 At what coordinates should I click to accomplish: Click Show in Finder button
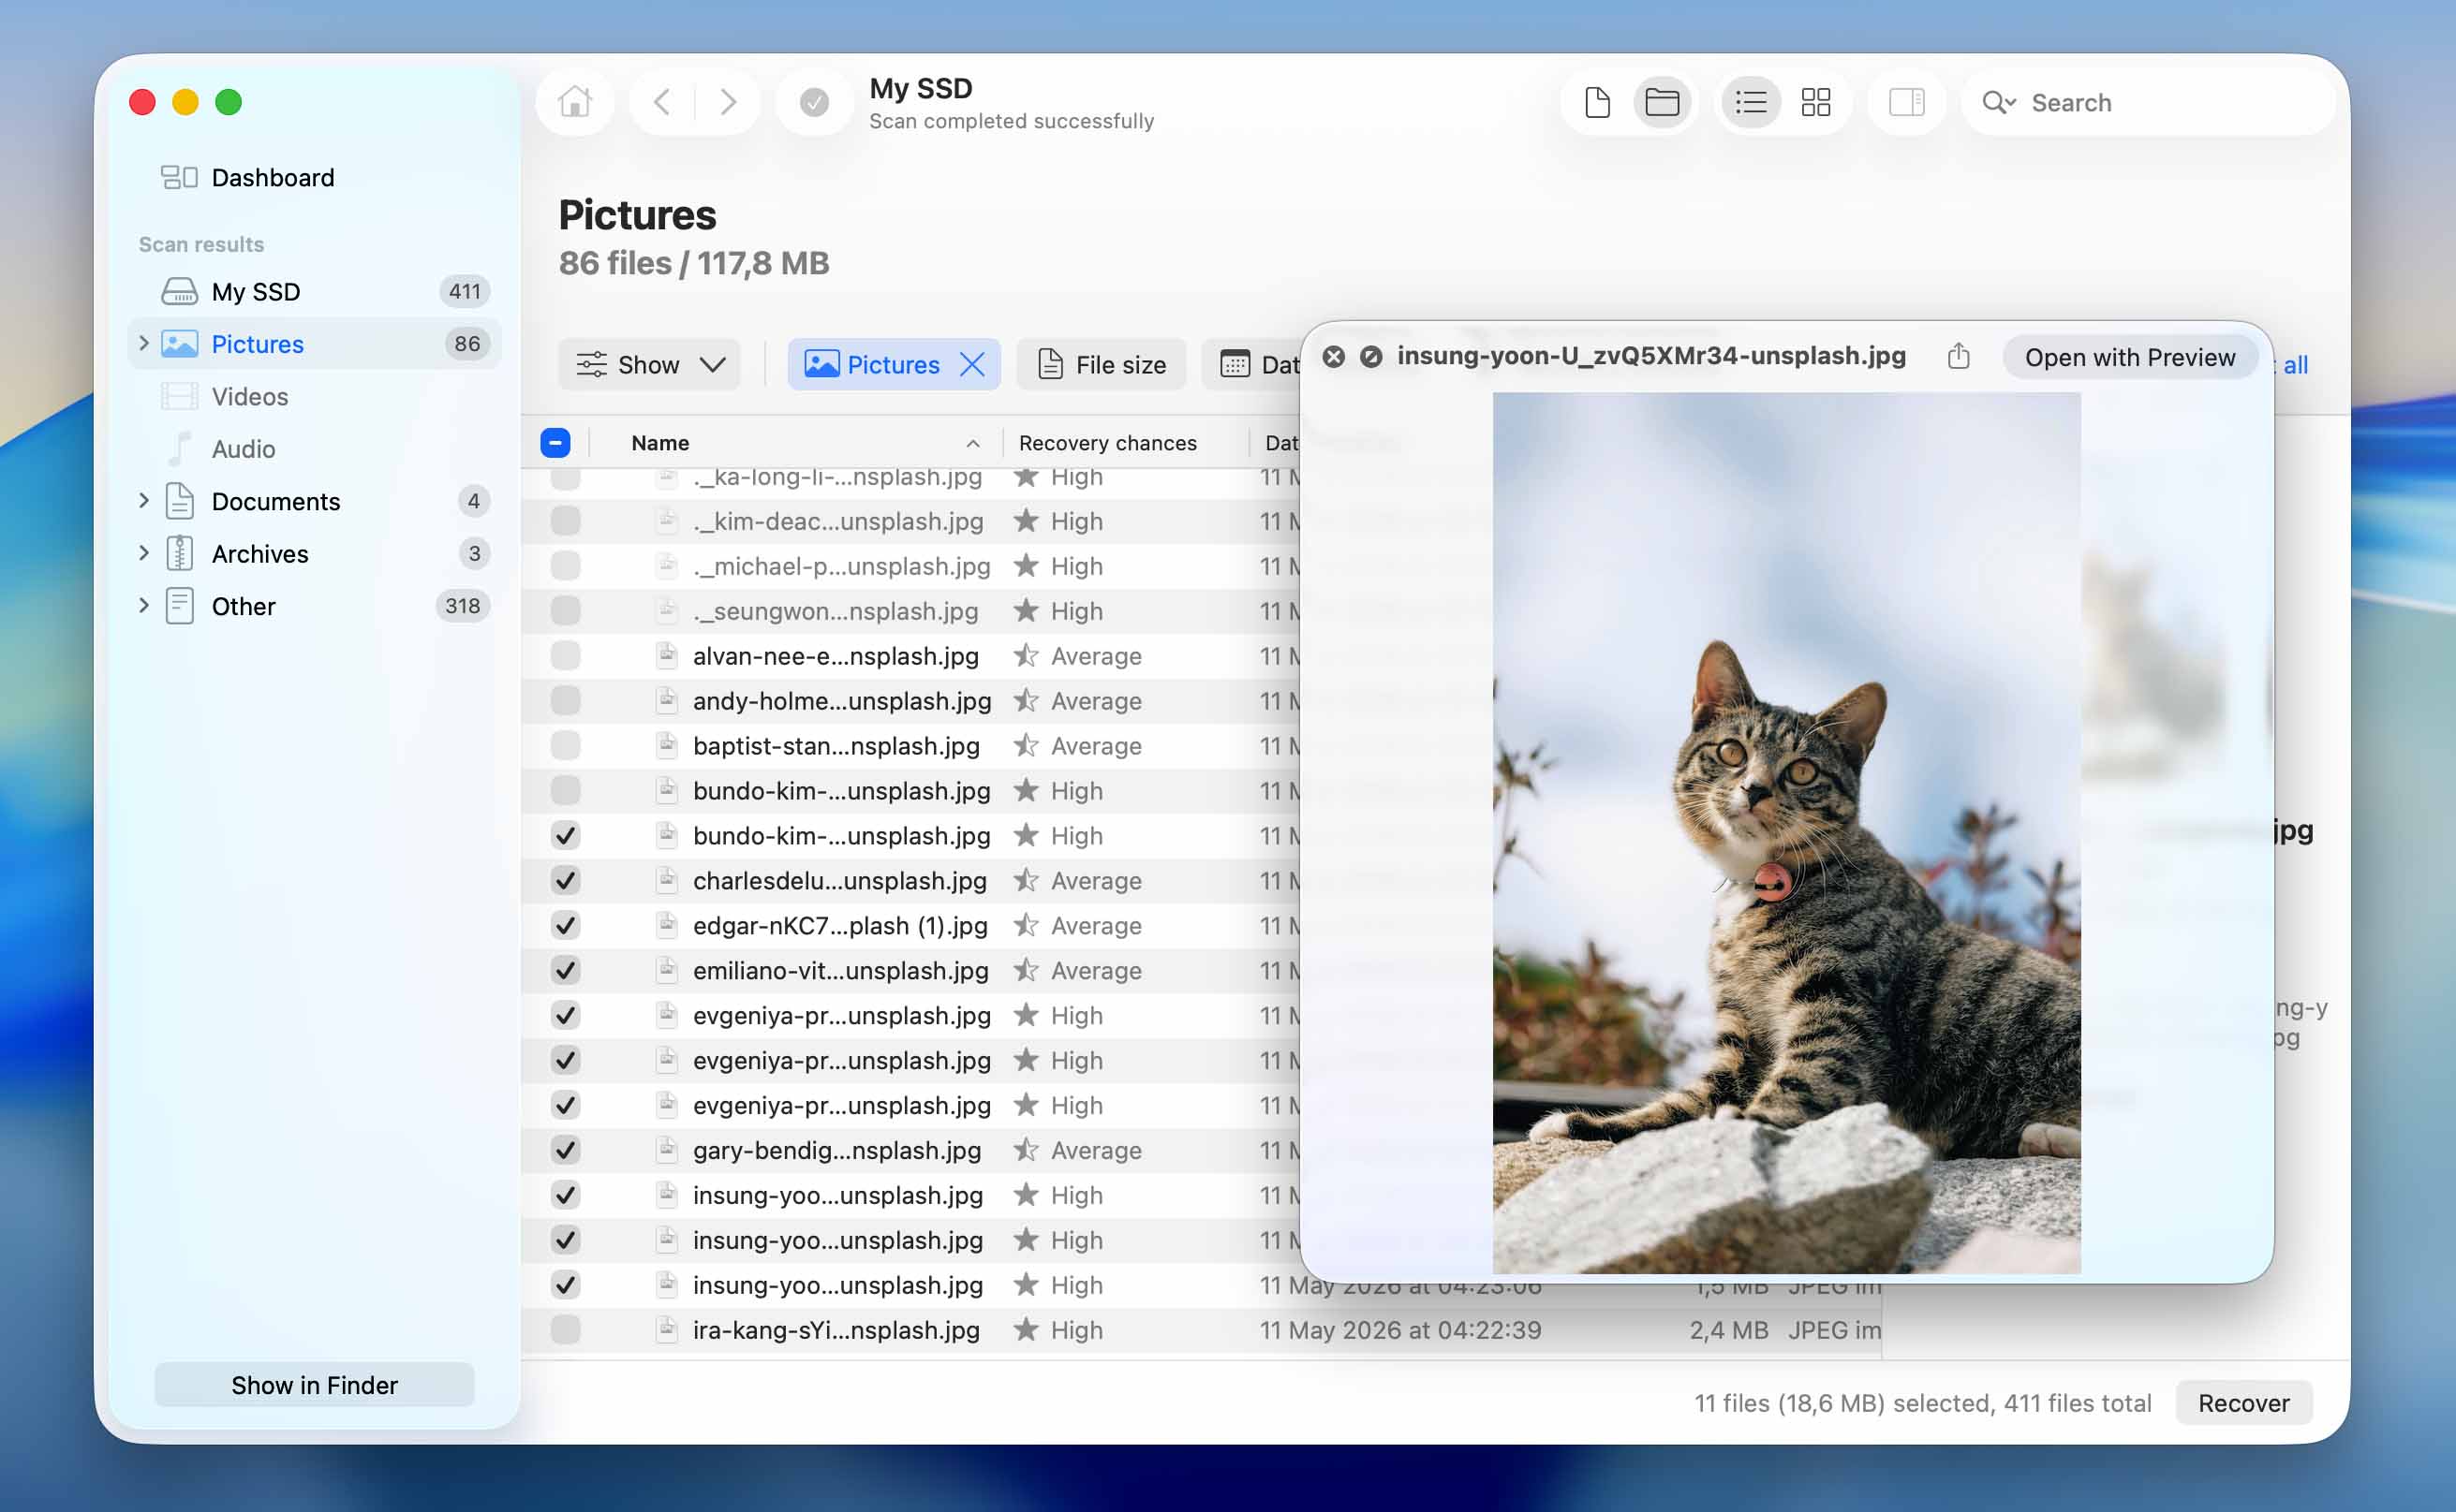coord(314,1385)
